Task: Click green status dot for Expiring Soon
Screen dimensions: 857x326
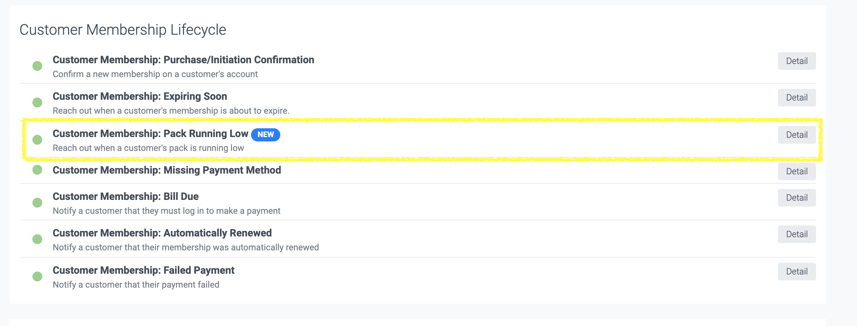Action: point(37,103)
